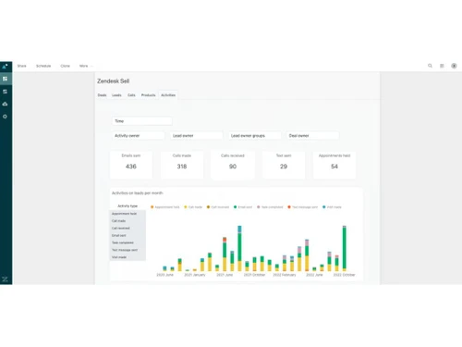462x347 pixels.
Task: Open the Lead owner groups filter
Action: coord(254,135)
